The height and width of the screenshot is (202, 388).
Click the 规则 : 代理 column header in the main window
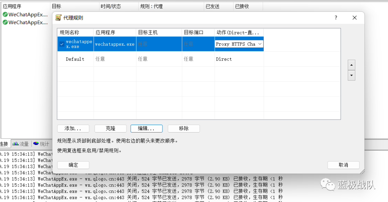171,6
